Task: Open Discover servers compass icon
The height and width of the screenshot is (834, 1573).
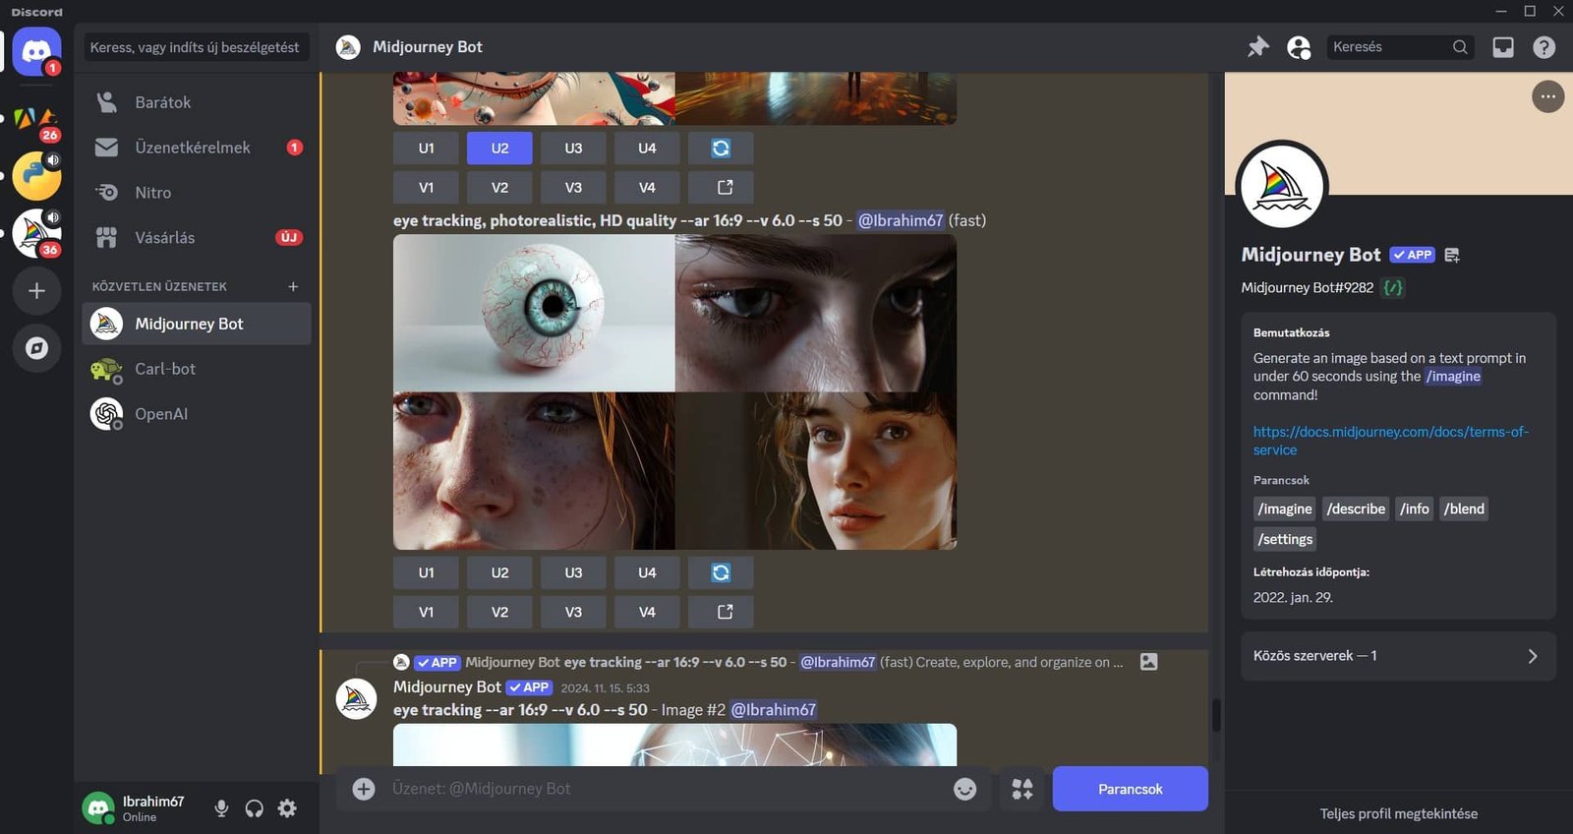Action: coord(36,348)
